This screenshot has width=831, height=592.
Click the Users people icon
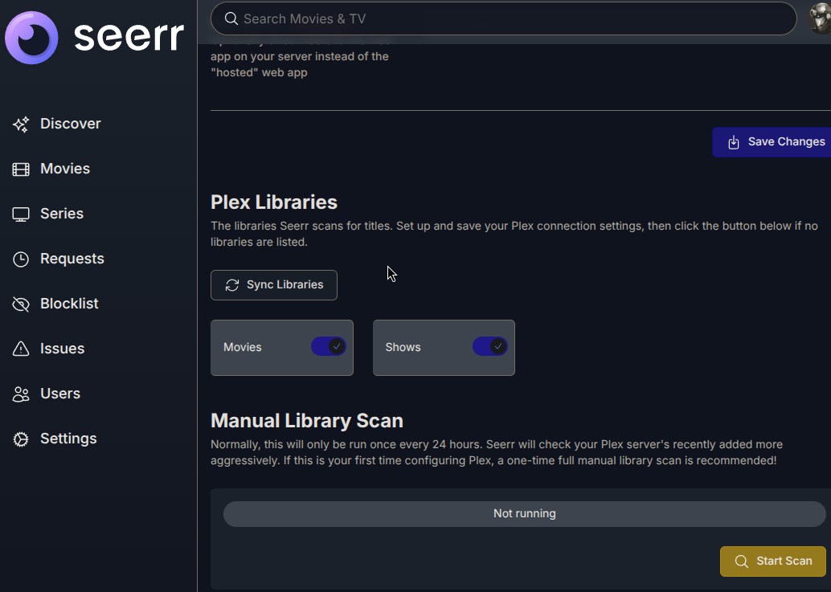pos(21,394)
